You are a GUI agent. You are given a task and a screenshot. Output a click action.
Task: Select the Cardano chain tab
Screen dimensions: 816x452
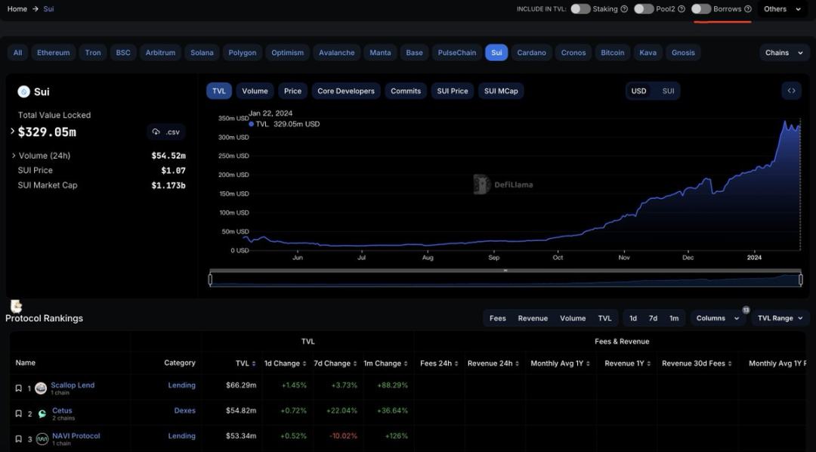(x=531, y=53)
